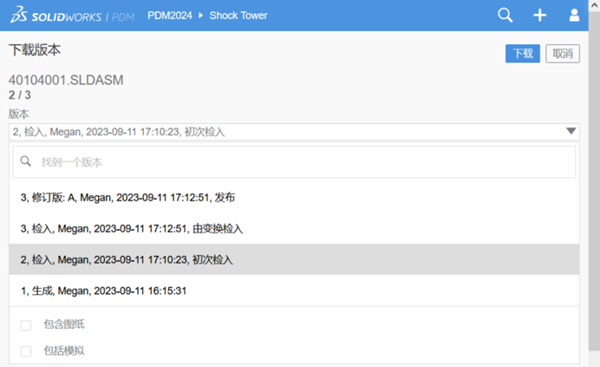
Task: Click the breadcrumb arrow after PDM2024
Action: pos(201,16)
